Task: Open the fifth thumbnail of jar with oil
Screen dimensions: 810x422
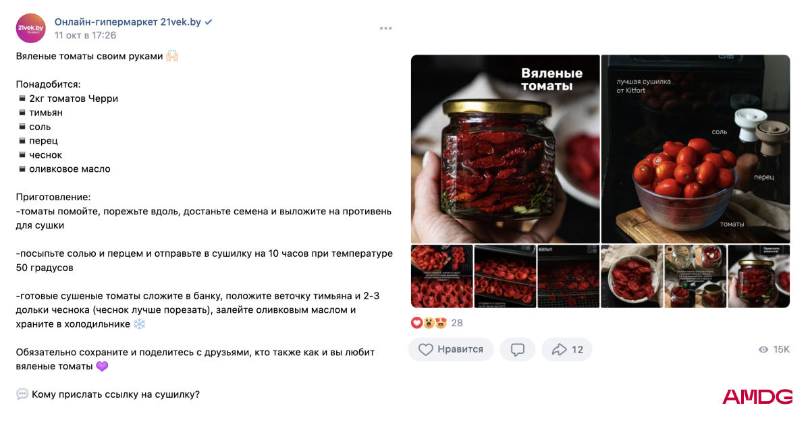Action: [695, 276]
